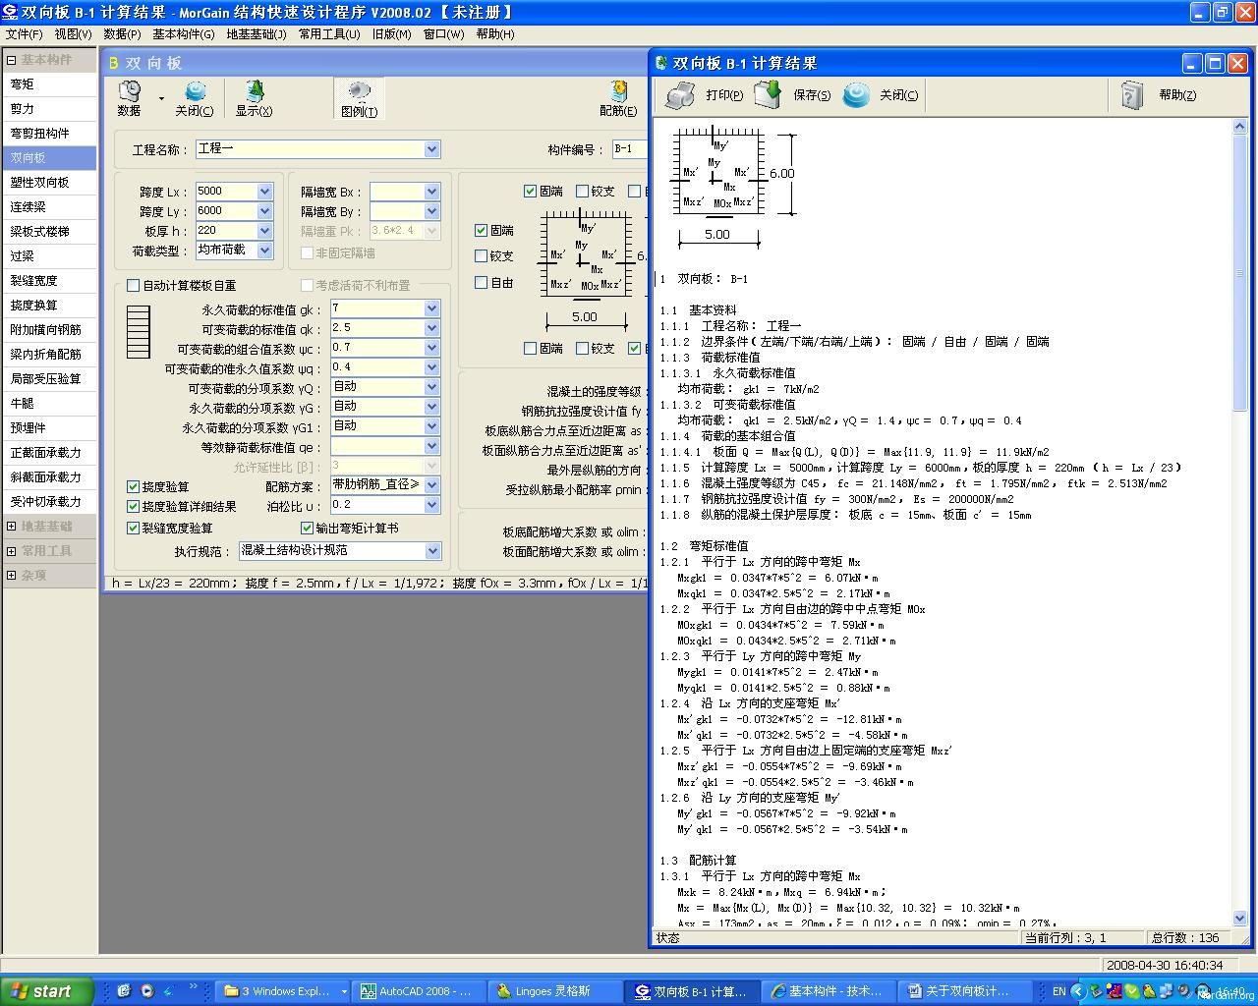Open 工程名称 dropdown
Viewport: 1258px width, 1006px height.
click(x=431, y=149)
